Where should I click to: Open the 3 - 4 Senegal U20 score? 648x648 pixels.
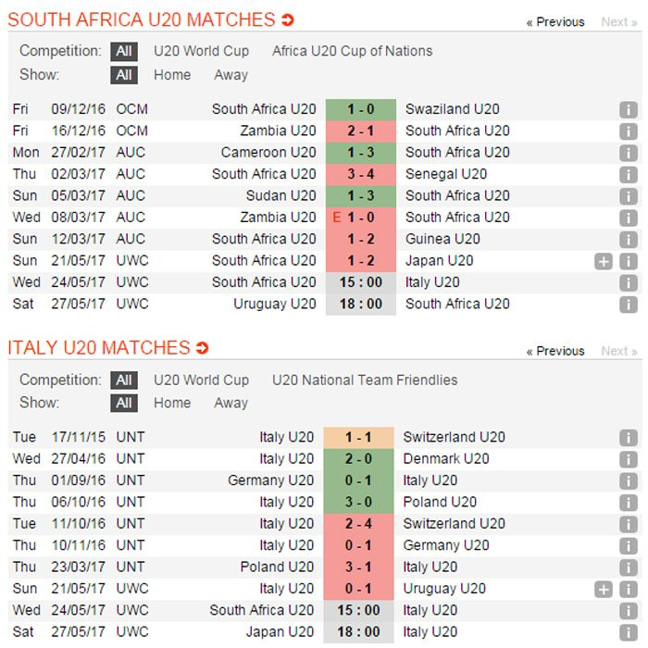click(360, 174)
